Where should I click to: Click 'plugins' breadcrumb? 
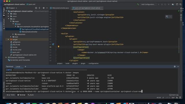[x=75, y=64]
